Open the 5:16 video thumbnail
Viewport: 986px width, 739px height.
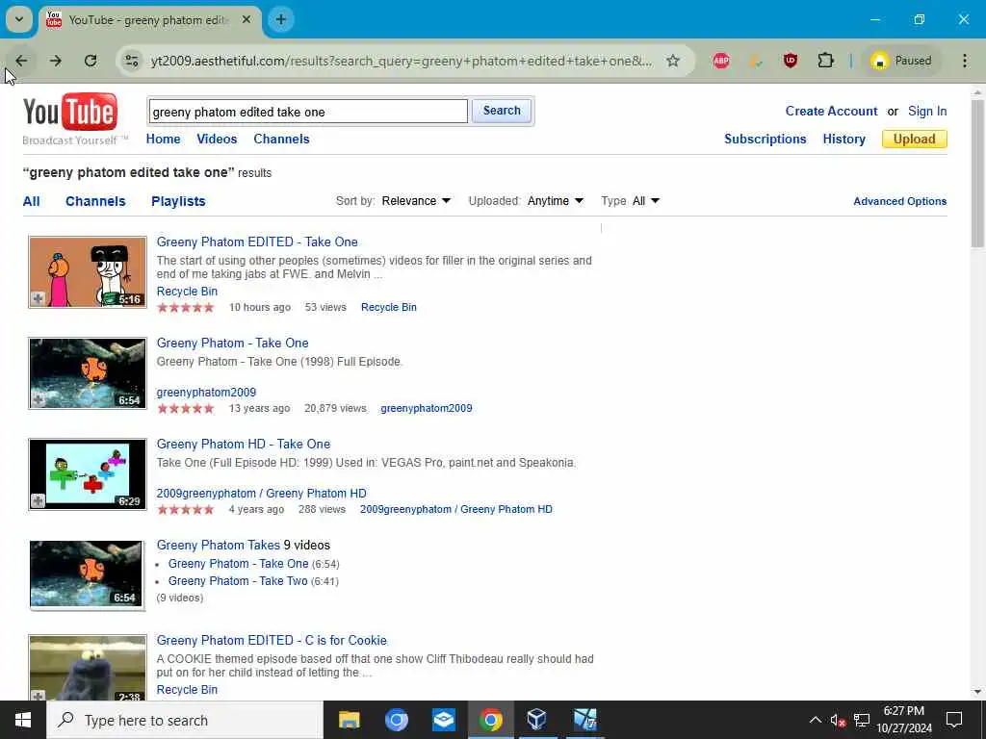(88, 272)
